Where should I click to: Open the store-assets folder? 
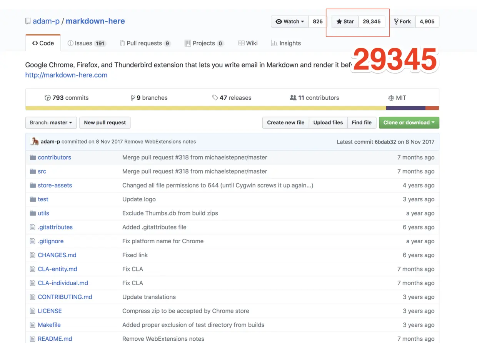[x=55, y=185]
